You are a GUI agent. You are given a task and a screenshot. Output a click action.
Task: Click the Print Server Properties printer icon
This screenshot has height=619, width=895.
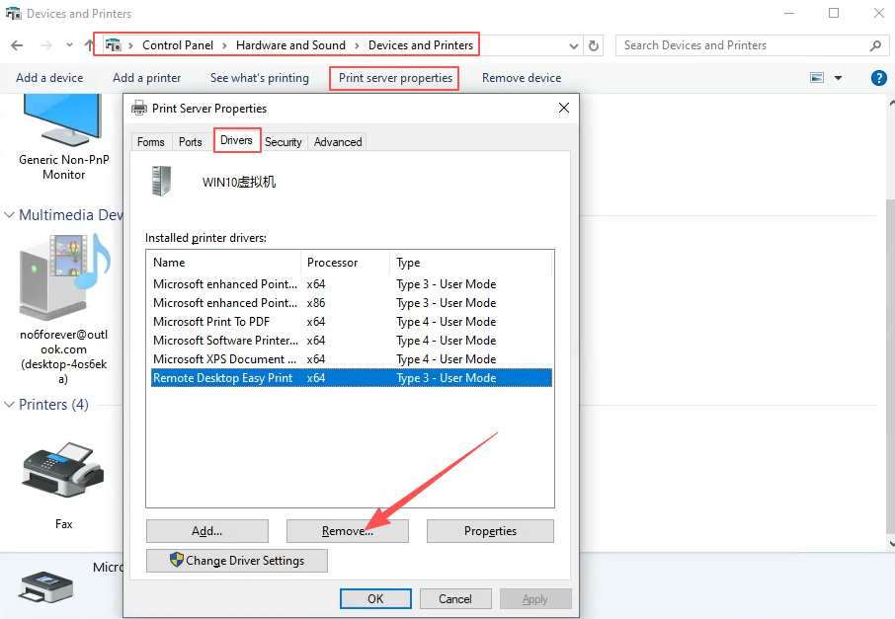139,108
